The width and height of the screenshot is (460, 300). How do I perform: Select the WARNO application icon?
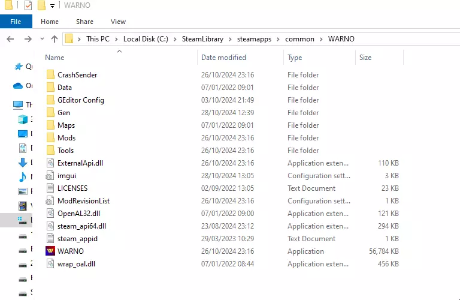[x=50, y=251]
